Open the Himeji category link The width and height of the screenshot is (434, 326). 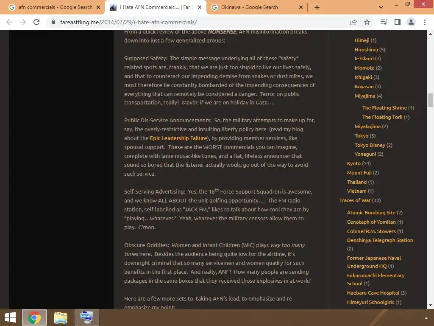(362, 40)
